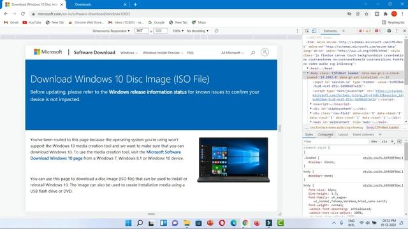Toggle the .cls class editor button
408x229 pixels.
[384, 141]
